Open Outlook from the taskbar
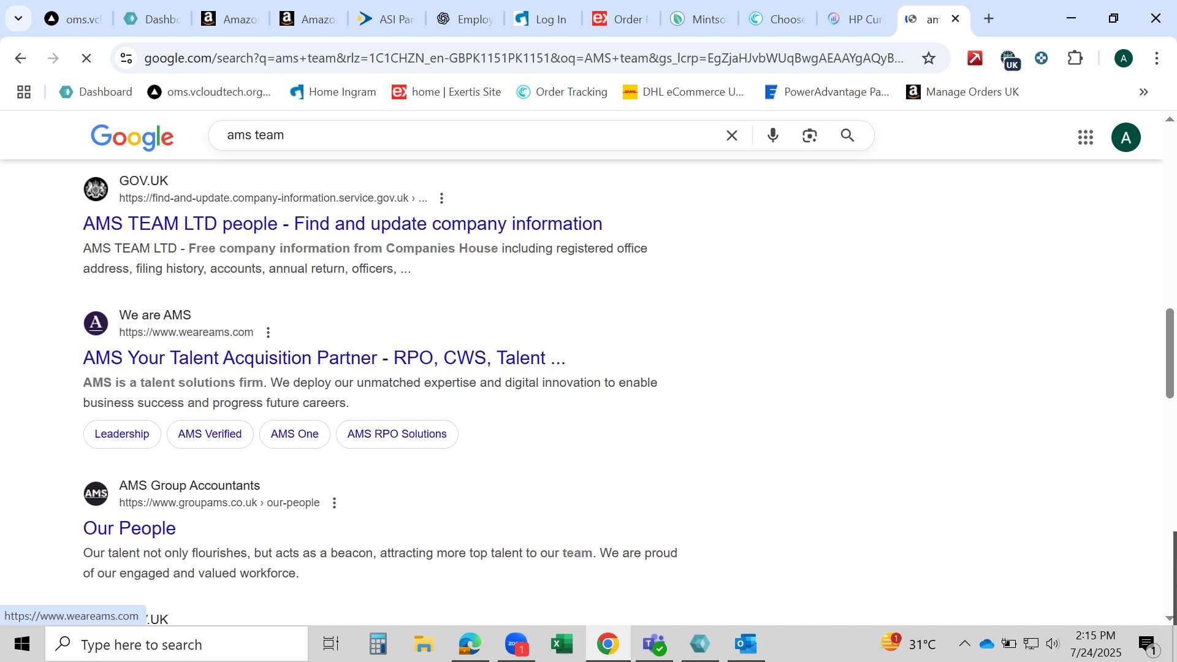Image resolution: width=1177 pixels, height=662 pixels. tap(746, 644)
